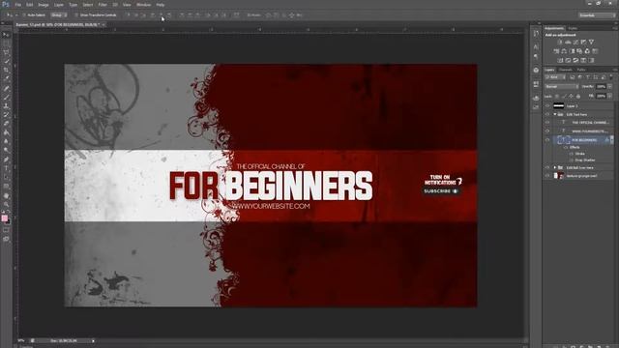Select the Horizontal Type tool
The height and width of the screenshot is (348, 619).
[x=6, y=168]
